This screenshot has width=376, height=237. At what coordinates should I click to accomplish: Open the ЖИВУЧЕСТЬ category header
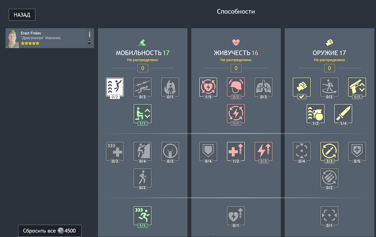[x=236, y=53]
